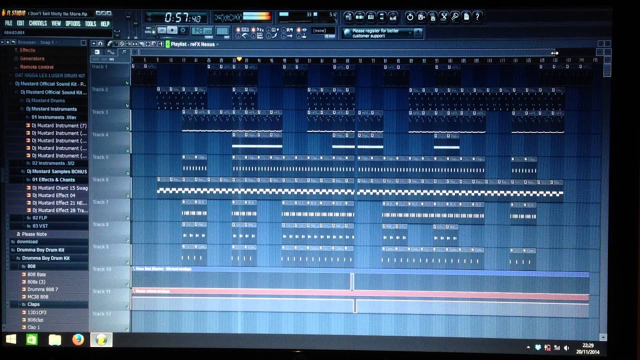This screenshot has width=640, height=360.
Task: Select the Slip tool in playlist toolbar
Action: 135,43
